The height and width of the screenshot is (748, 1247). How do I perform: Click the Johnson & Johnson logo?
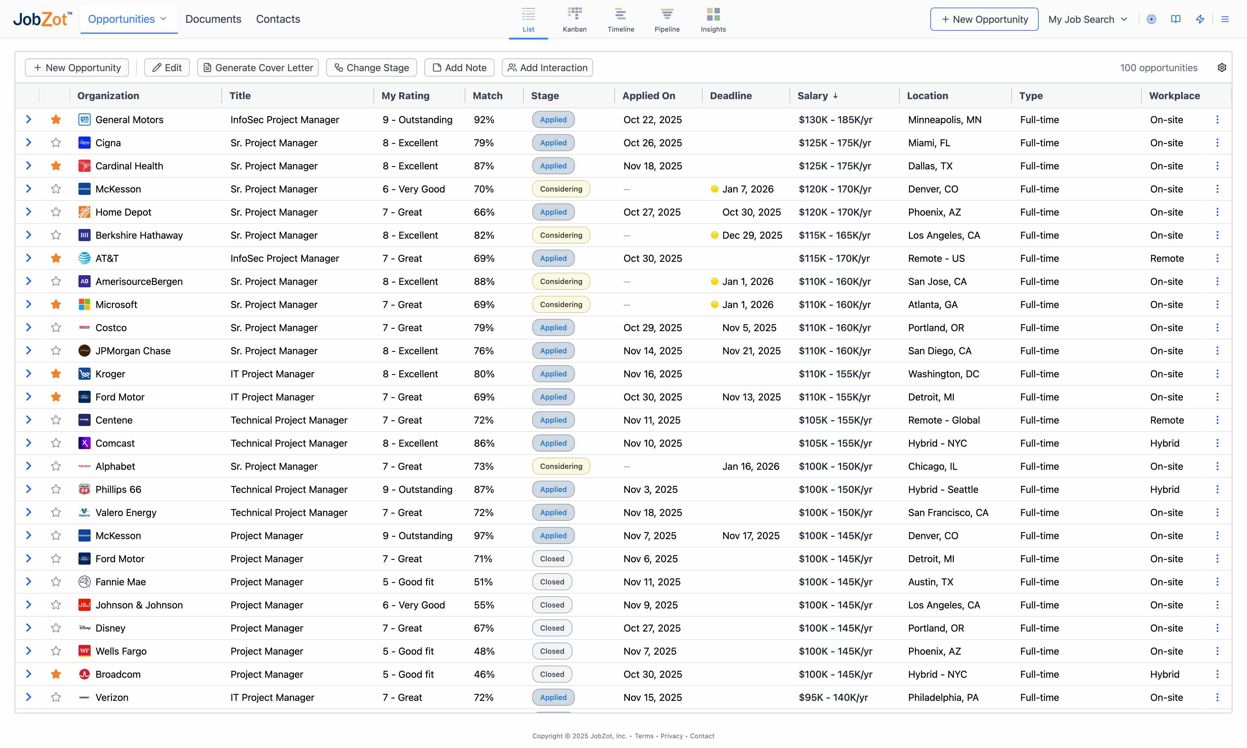84,605
